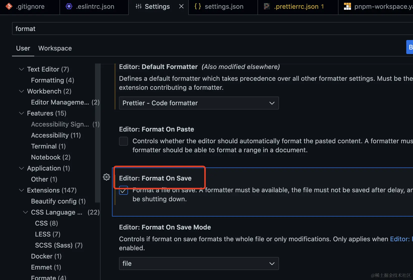Image resolution: width=413 pixels, height=280 pixels.
Task: Close the Settings tab
Action: point(181,6)
